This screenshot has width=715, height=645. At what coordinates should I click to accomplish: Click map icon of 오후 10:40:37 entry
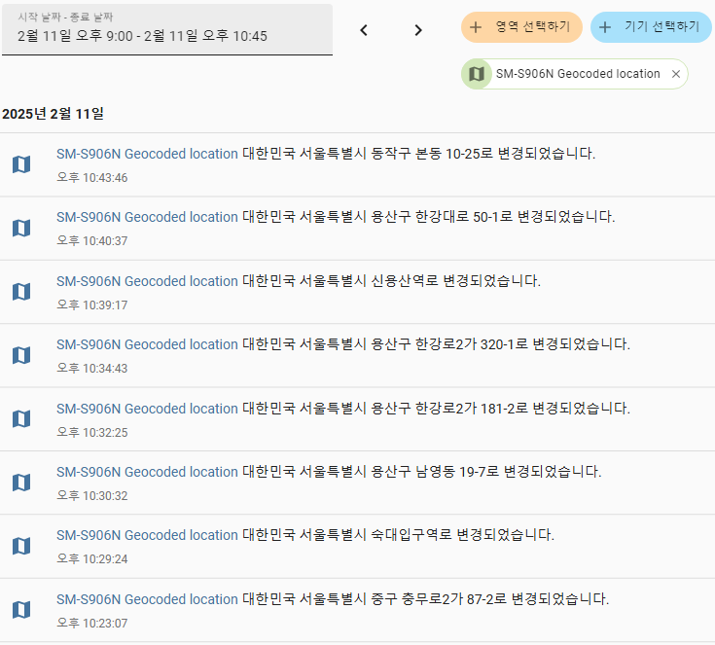pos(21,228)
